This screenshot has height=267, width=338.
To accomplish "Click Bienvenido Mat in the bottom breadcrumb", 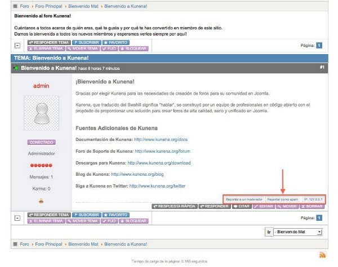I will 83,244.
